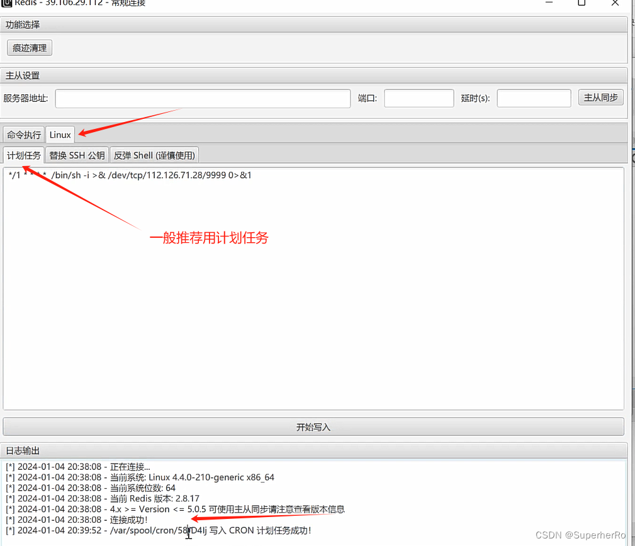Click the Redis 版本: 2.8.17 log line
Image resolution: width=635 pixels, height=546 pixels.
coord(103,498)
